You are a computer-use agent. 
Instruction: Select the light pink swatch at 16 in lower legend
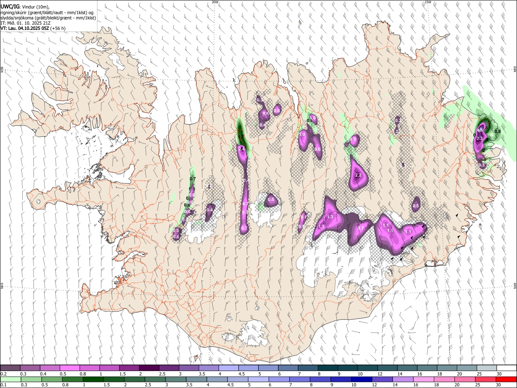coord(423,379)
